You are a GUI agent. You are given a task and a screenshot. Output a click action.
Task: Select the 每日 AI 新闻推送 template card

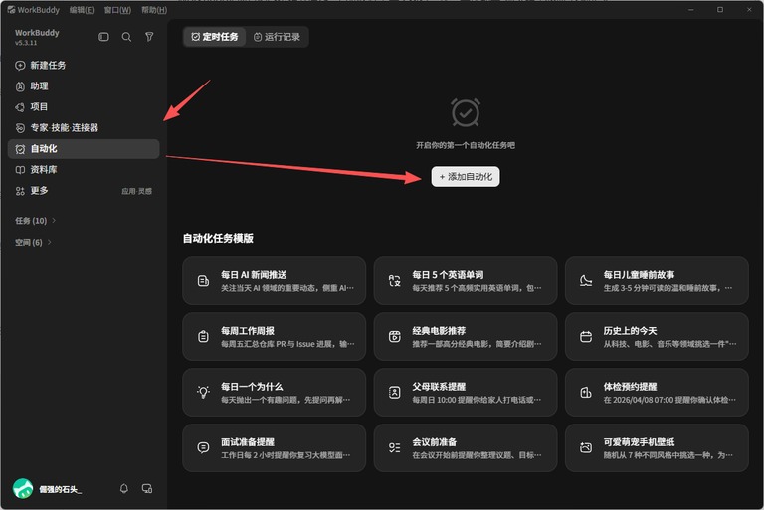(x=274, y=281)
